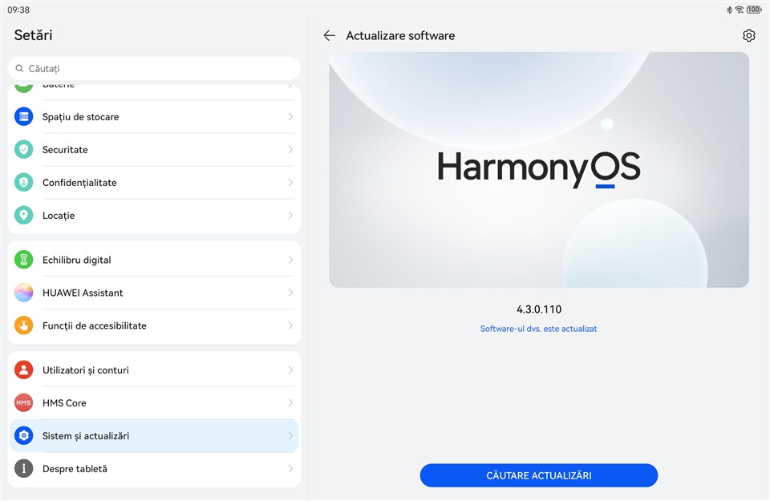The height and width of the screenshot is (501, 770).
Task: Click the Căutați search field
Action: pyautogui.click(x=154, y=68)
